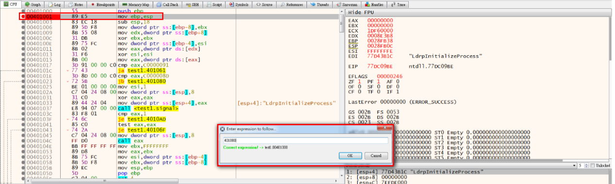Click Cancel in expression dialog

(x=376, y=156)
